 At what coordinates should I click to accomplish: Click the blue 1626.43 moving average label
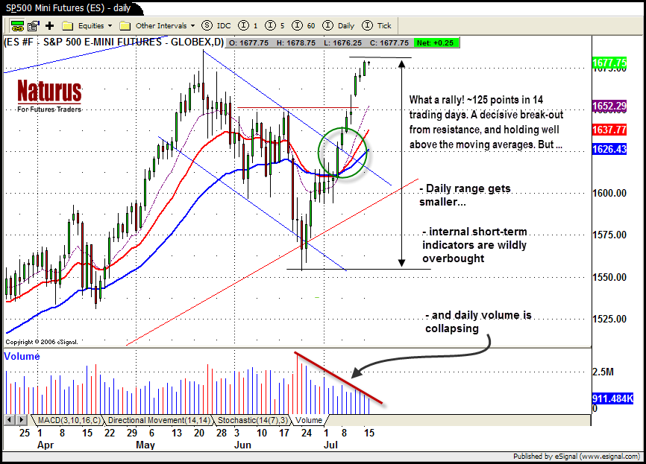click(609, 150)
